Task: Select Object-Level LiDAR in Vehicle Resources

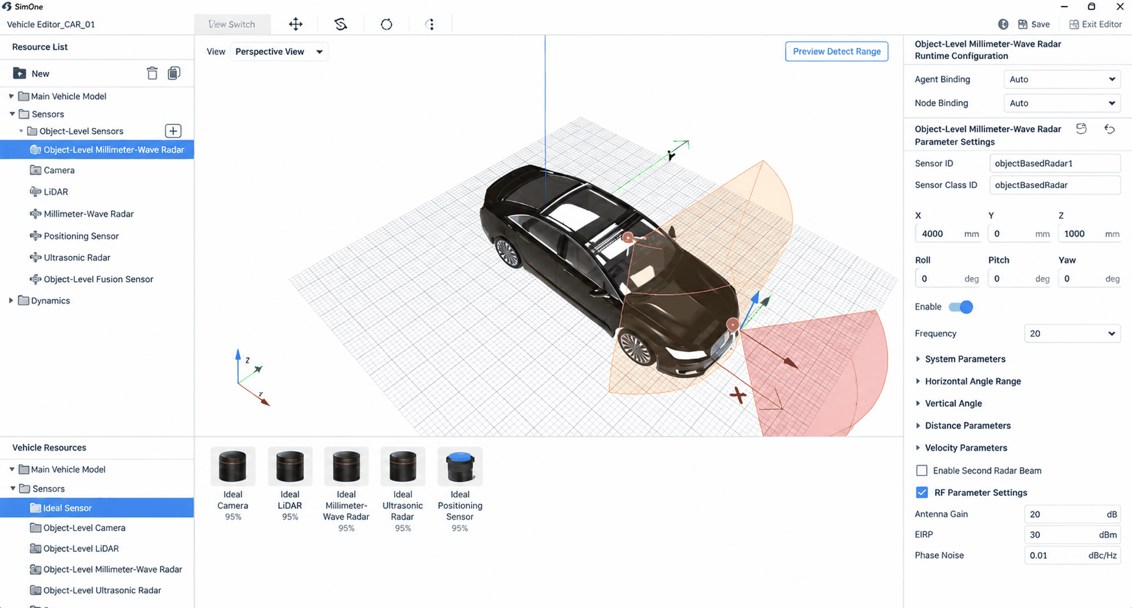Action: tap(81, 548)
